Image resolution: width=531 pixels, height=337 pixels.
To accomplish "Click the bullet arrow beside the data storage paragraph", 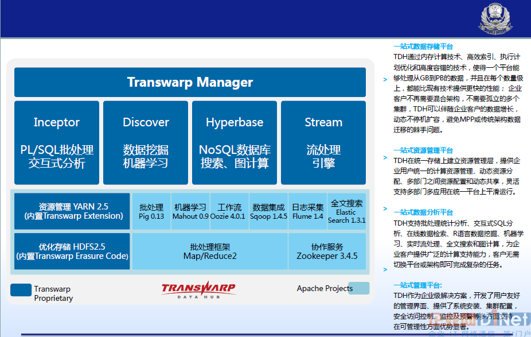I will coord(385,79).
